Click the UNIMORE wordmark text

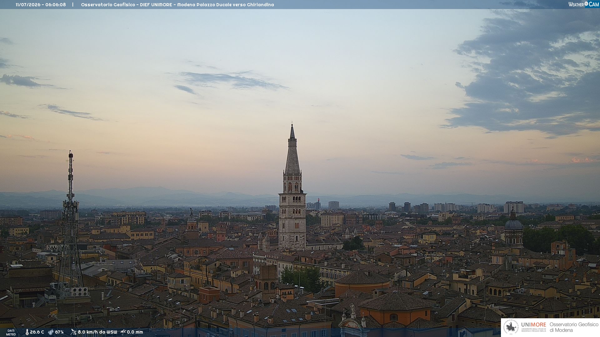coord(533,325)
